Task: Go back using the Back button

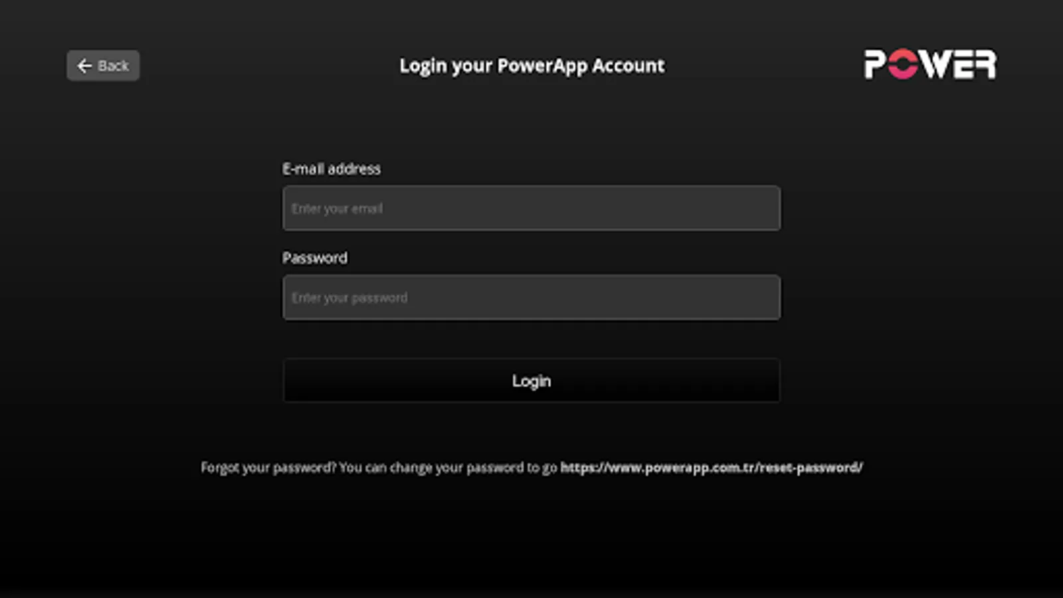Action: 103,66
